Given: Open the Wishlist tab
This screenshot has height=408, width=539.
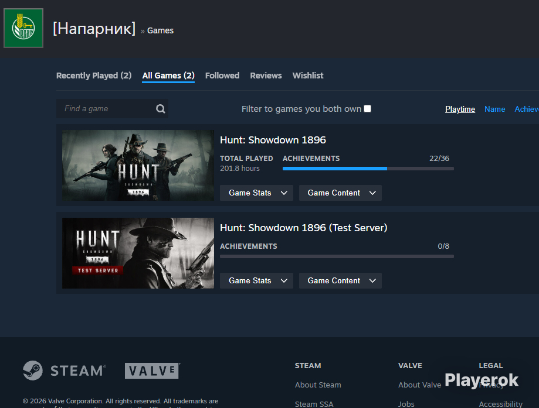Looking at the screenshot, I should [308, 76].
